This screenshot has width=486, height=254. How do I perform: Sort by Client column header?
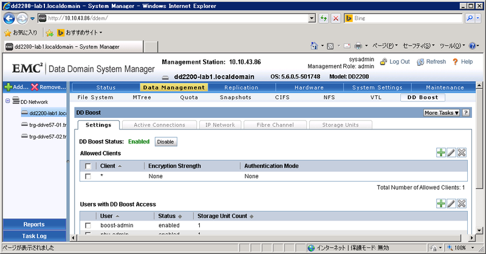click(111, 166)
